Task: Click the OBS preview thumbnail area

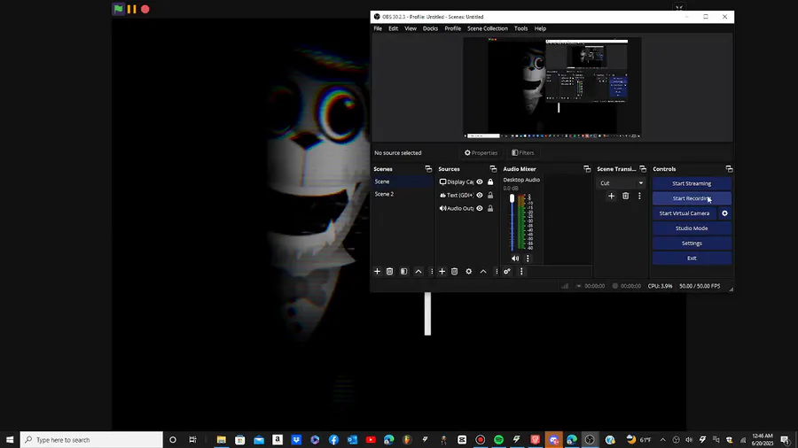Action: point(552,88)
